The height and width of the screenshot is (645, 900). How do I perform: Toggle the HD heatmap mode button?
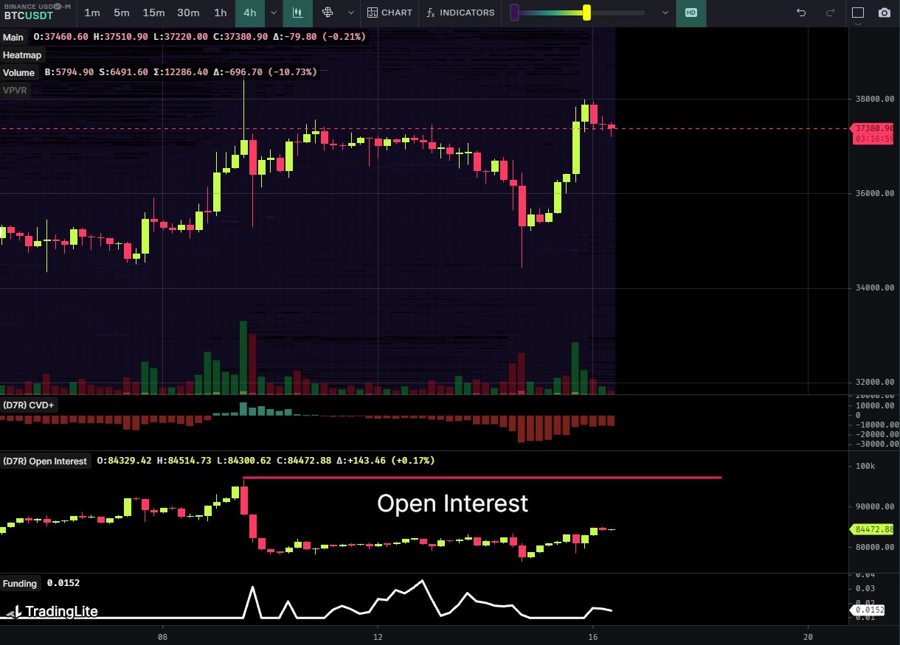click(x=690, y=13)
